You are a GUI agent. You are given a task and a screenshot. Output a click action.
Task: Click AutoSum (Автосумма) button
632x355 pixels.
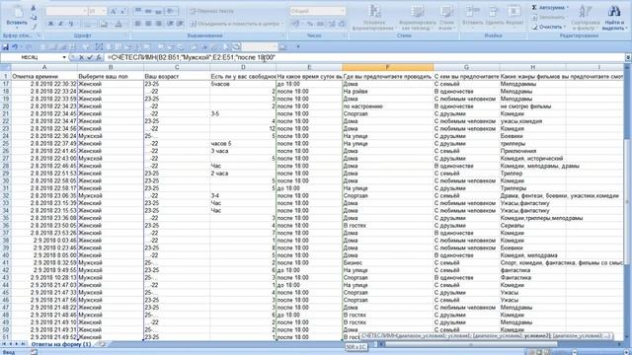point(550,8)
